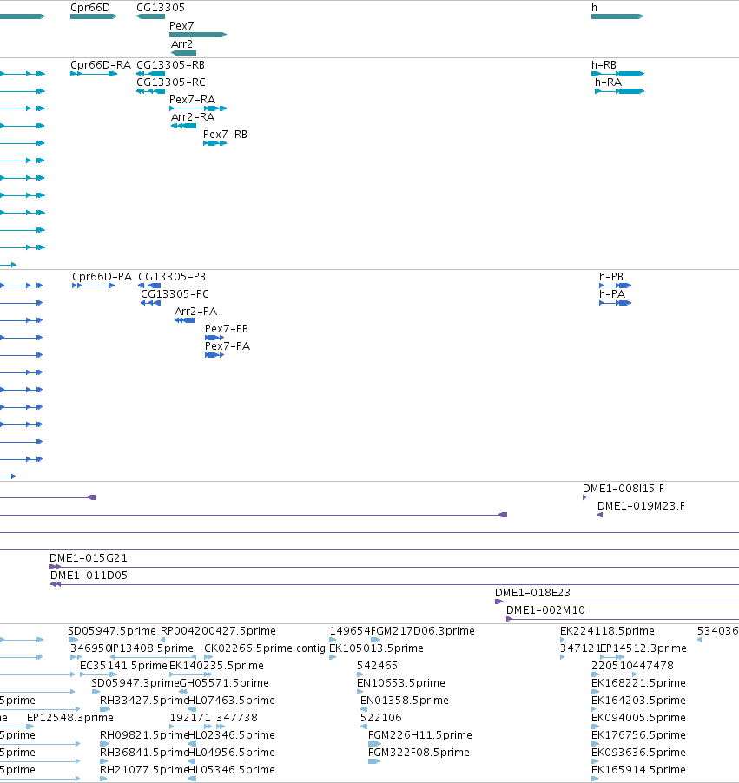
Task: Click the DME1-011D05 BAC label
Action: pyautogui.click(x=89, y=576)
